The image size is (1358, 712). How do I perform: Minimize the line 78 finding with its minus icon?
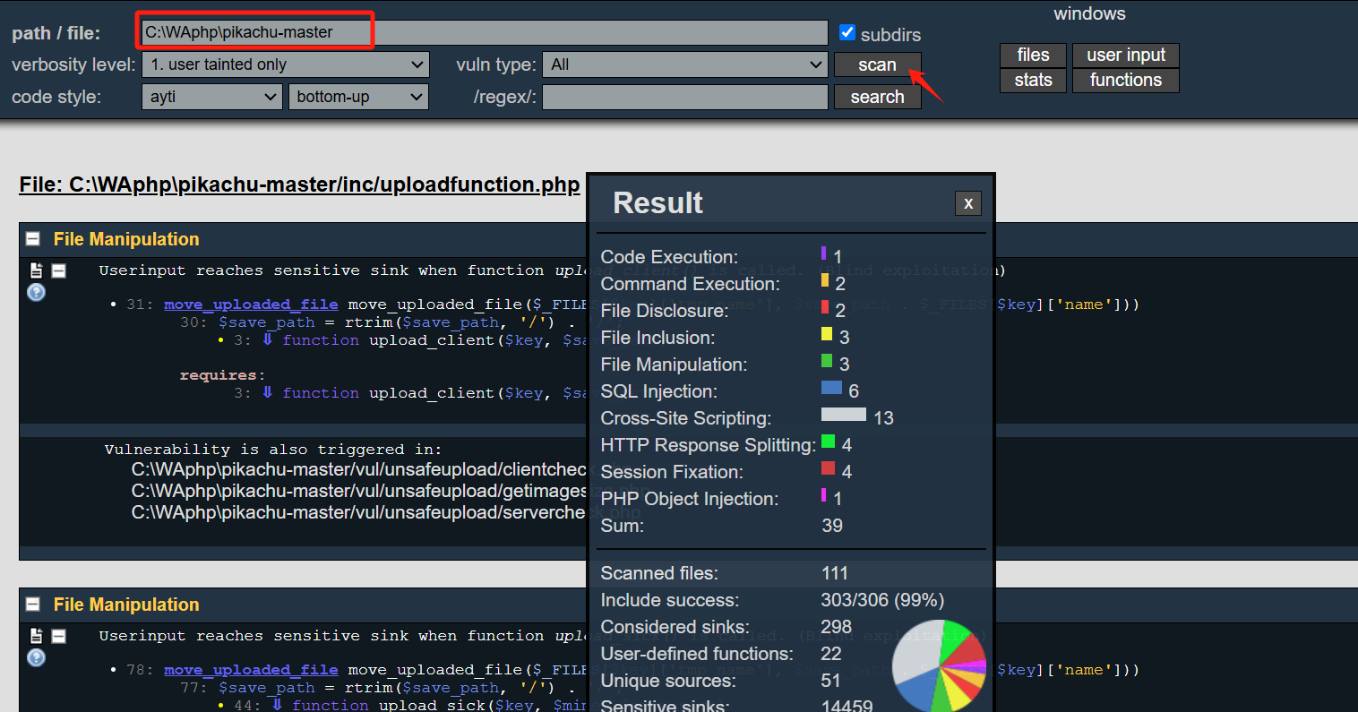click(59, 636)
